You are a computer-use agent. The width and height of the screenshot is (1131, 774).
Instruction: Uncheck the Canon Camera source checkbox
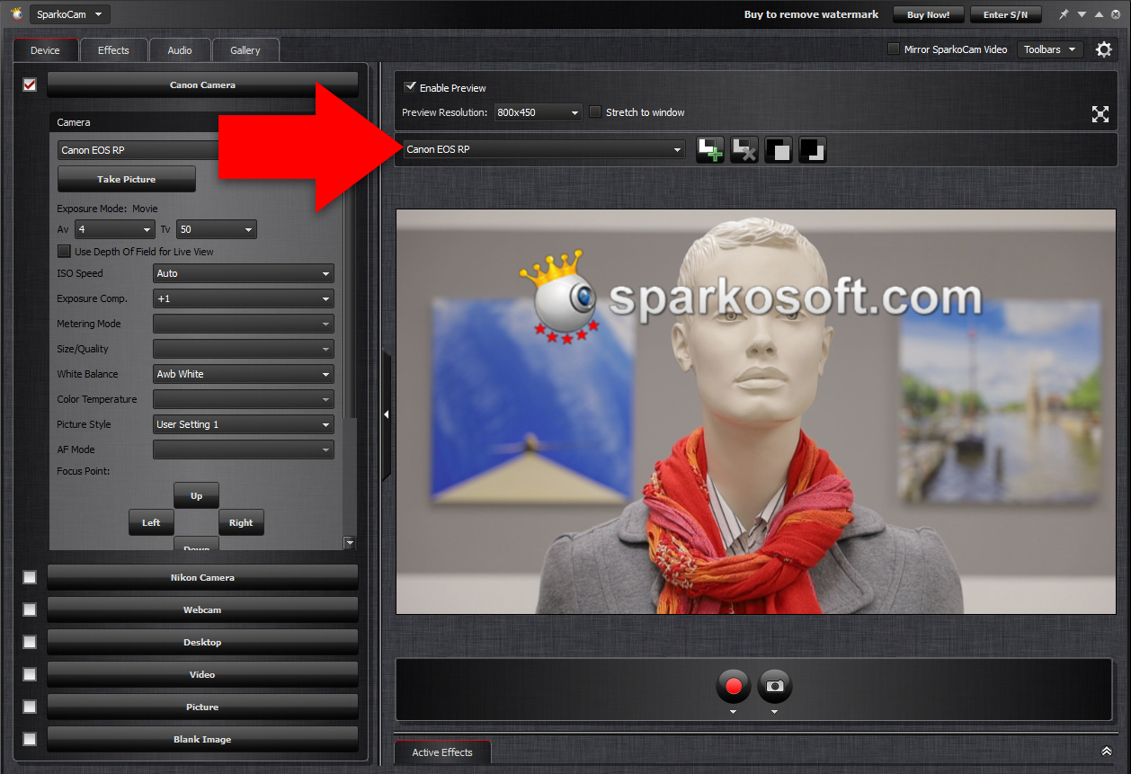pyautogui.click(x=30, y=85)
